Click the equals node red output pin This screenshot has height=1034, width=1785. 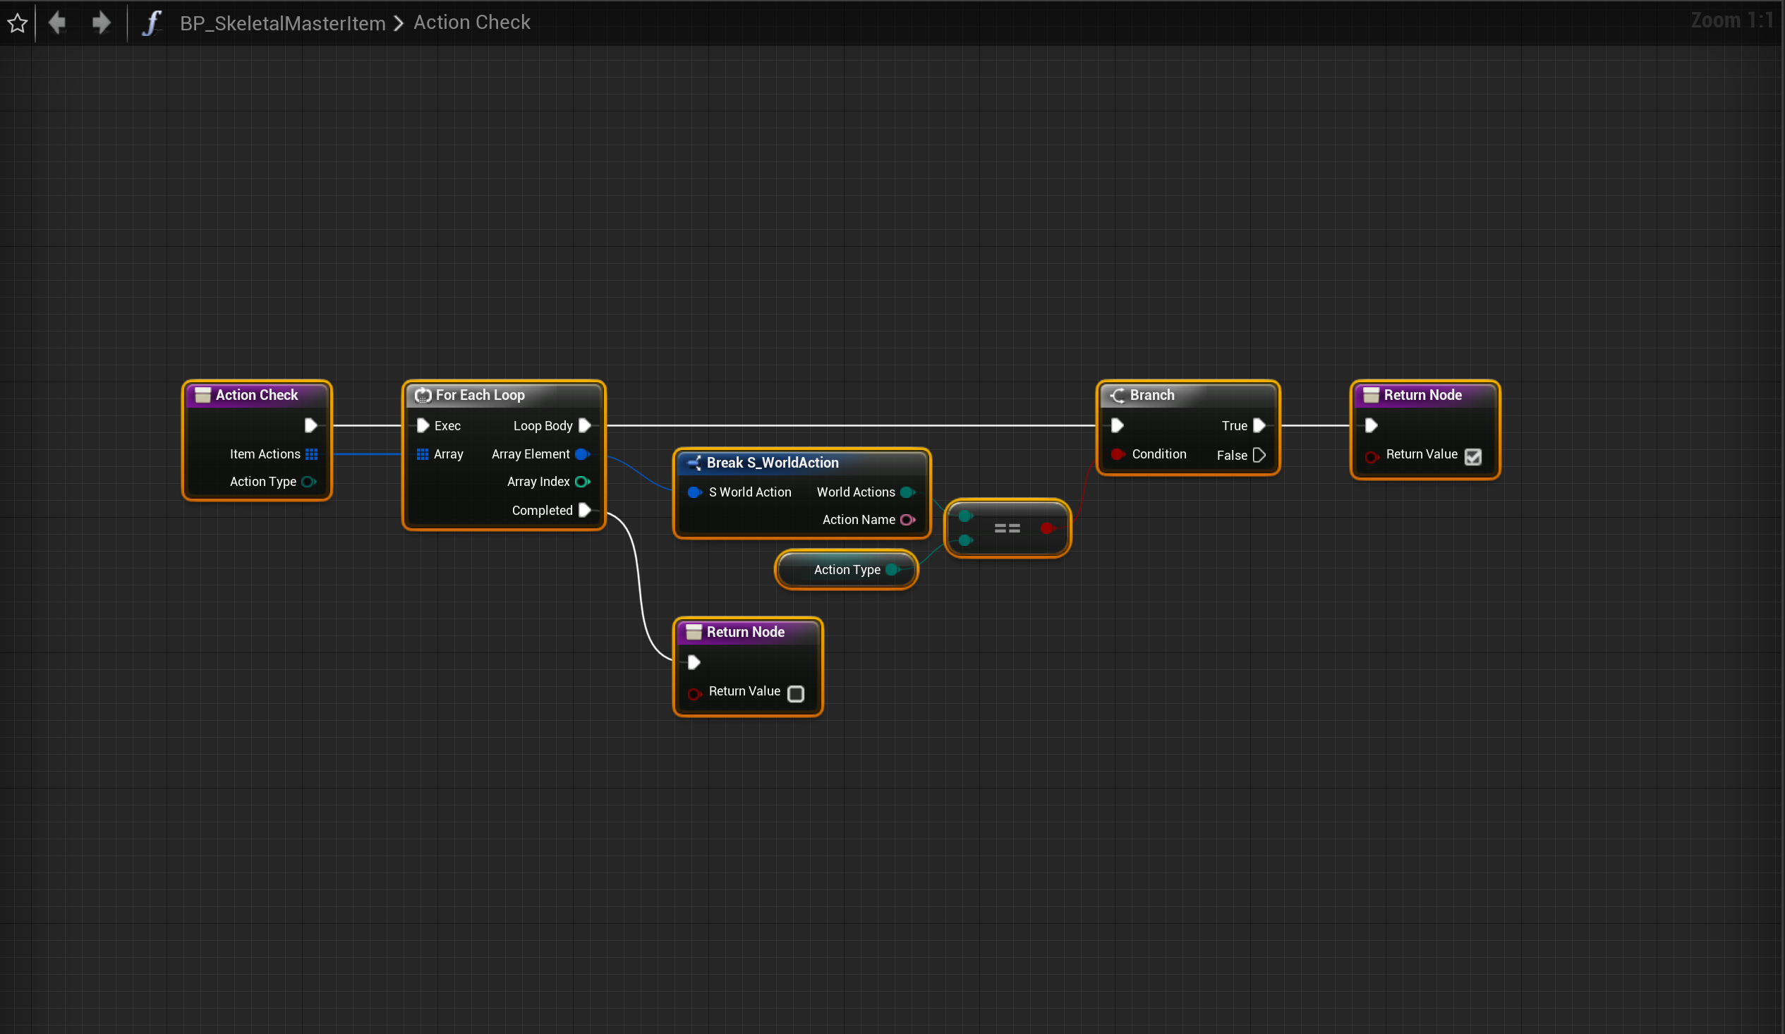pos(1048,528)
